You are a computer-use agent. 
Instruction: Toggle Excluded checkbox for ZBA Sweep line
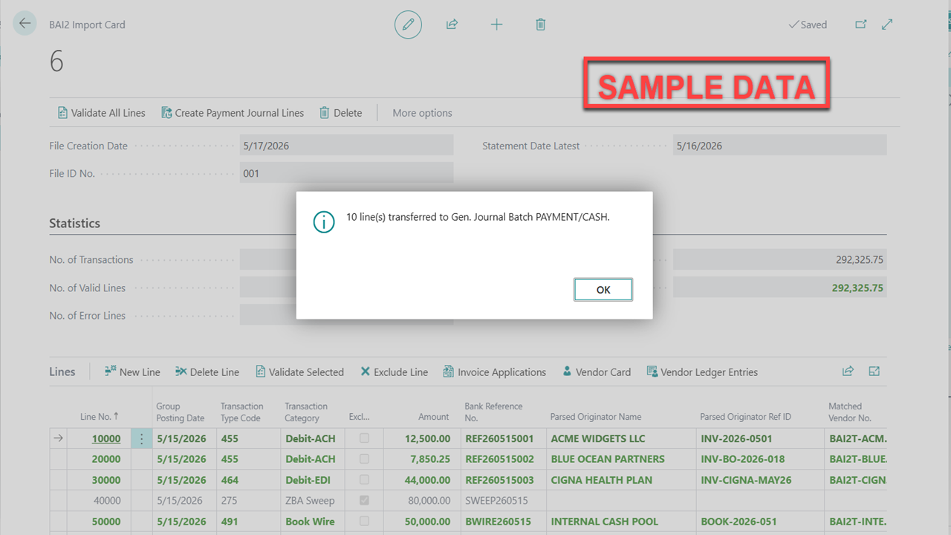click(364, 501)
